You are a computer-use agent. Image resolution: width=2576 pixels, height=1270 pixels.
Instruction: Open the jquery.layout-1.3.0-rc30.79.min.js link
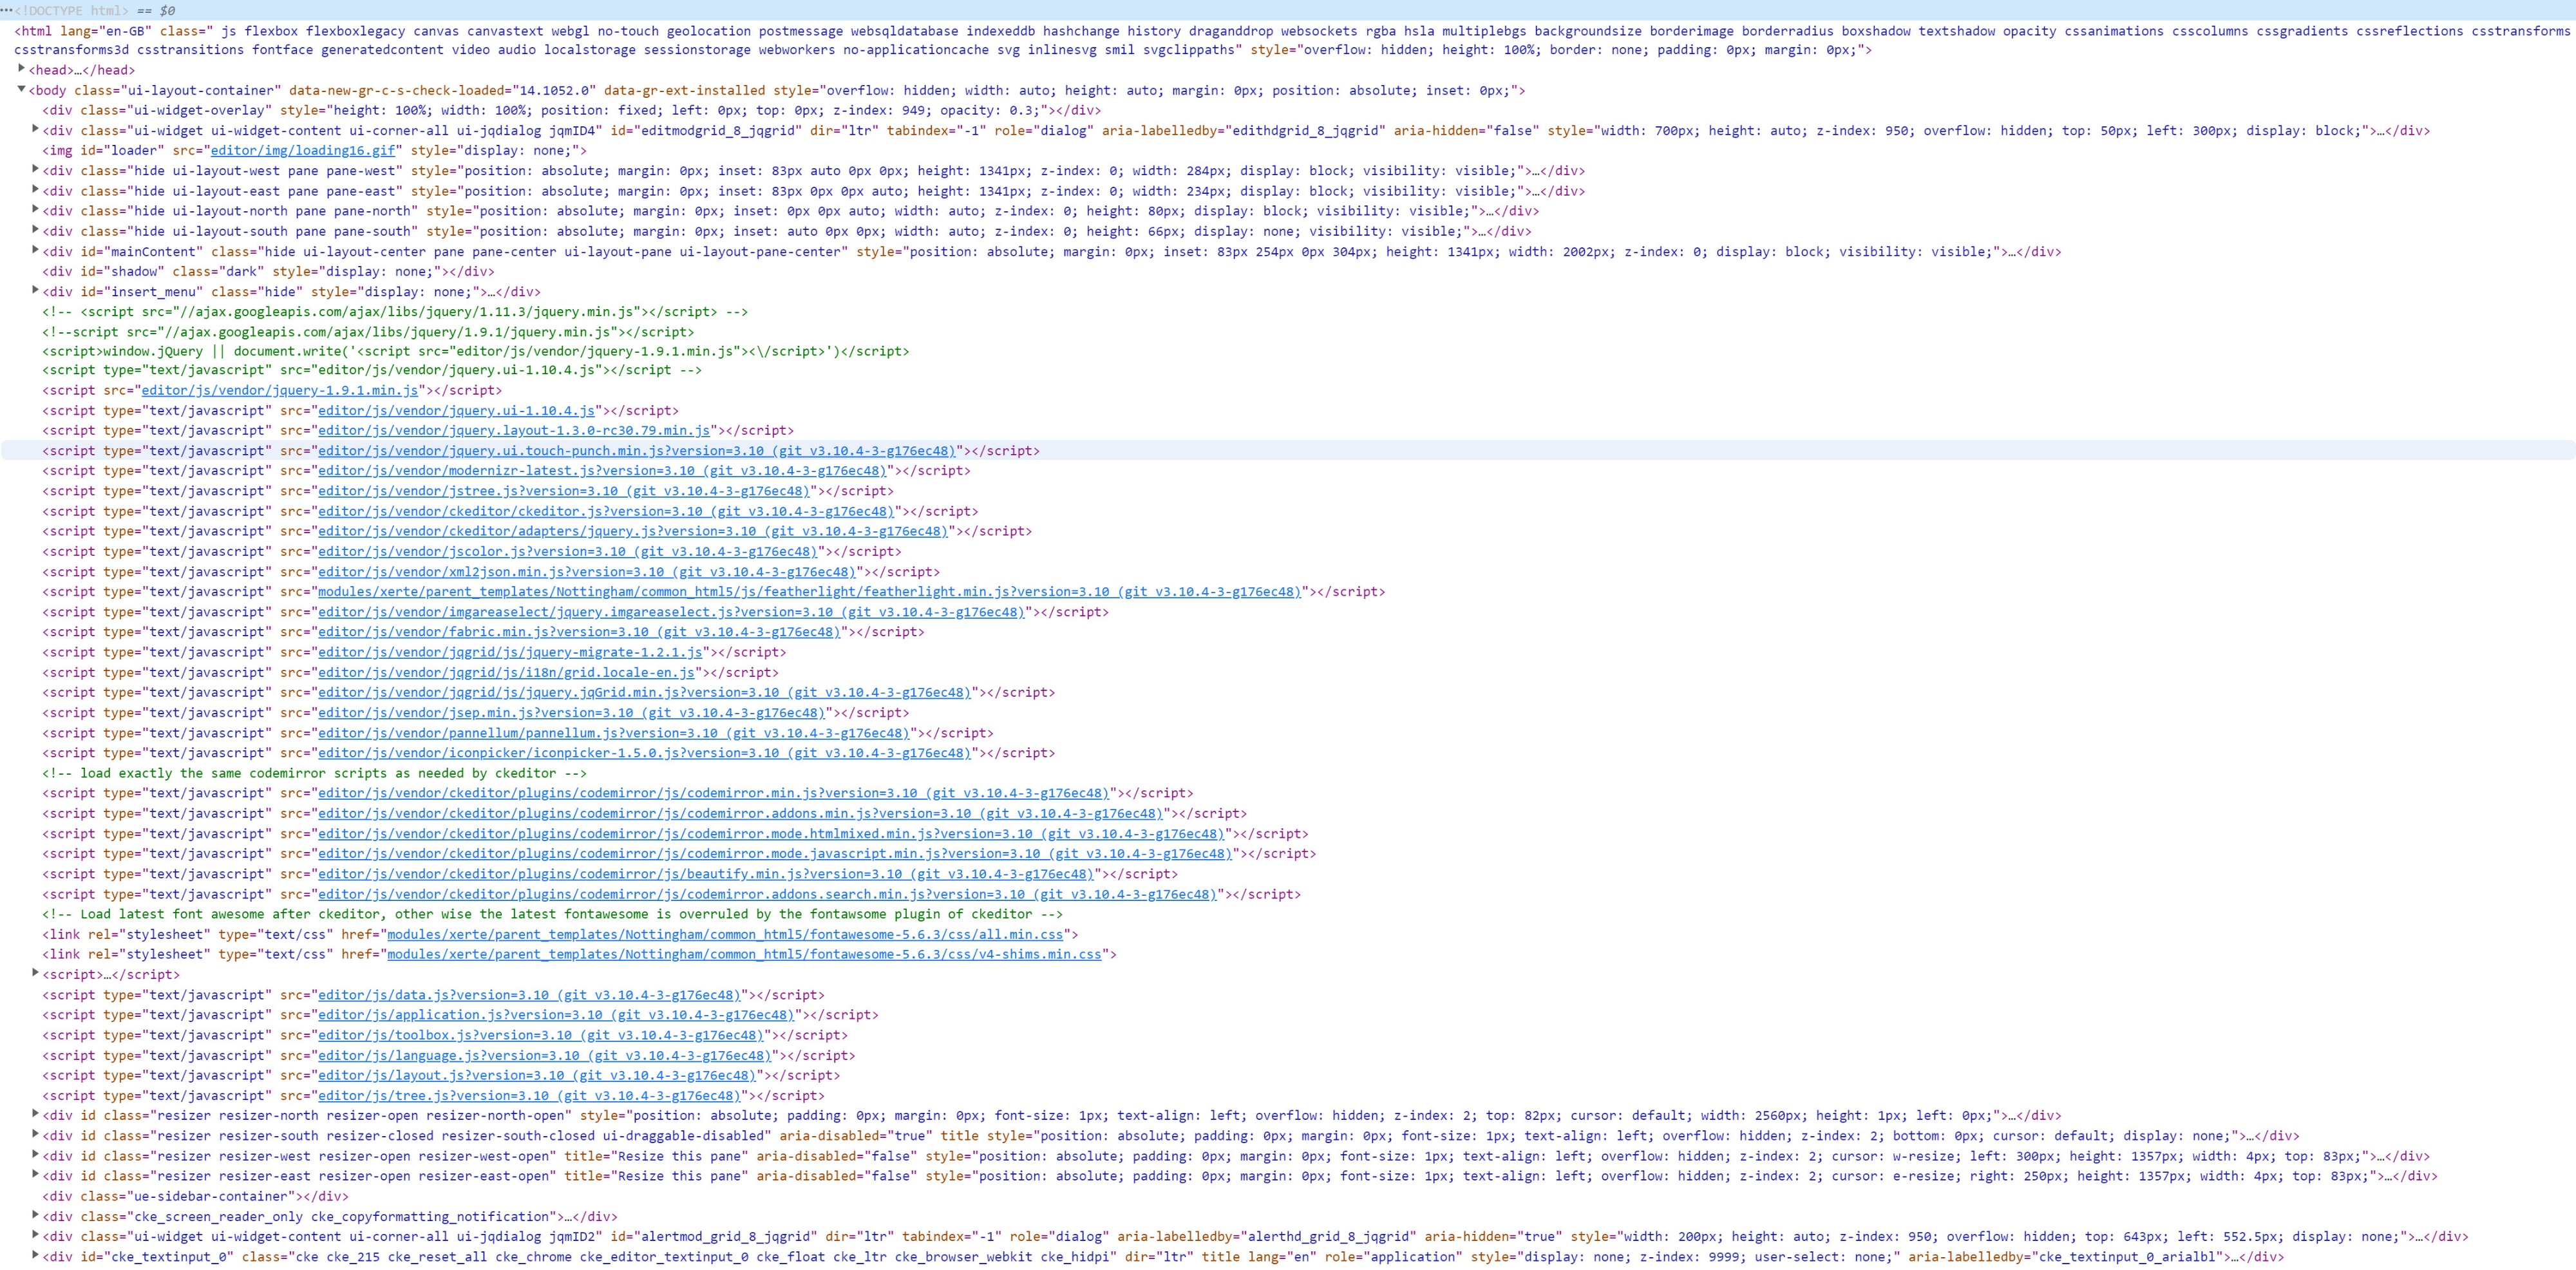click(x=514, y=430)
